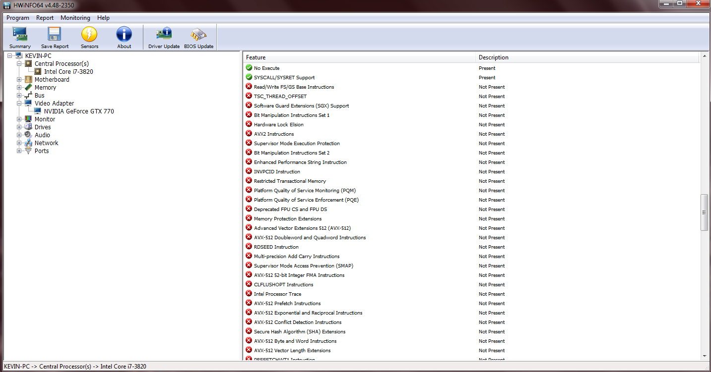Select AVX-512 Vector Length Extensions row
The width and height of the screenshot is (711, 372).
[471, 350]
